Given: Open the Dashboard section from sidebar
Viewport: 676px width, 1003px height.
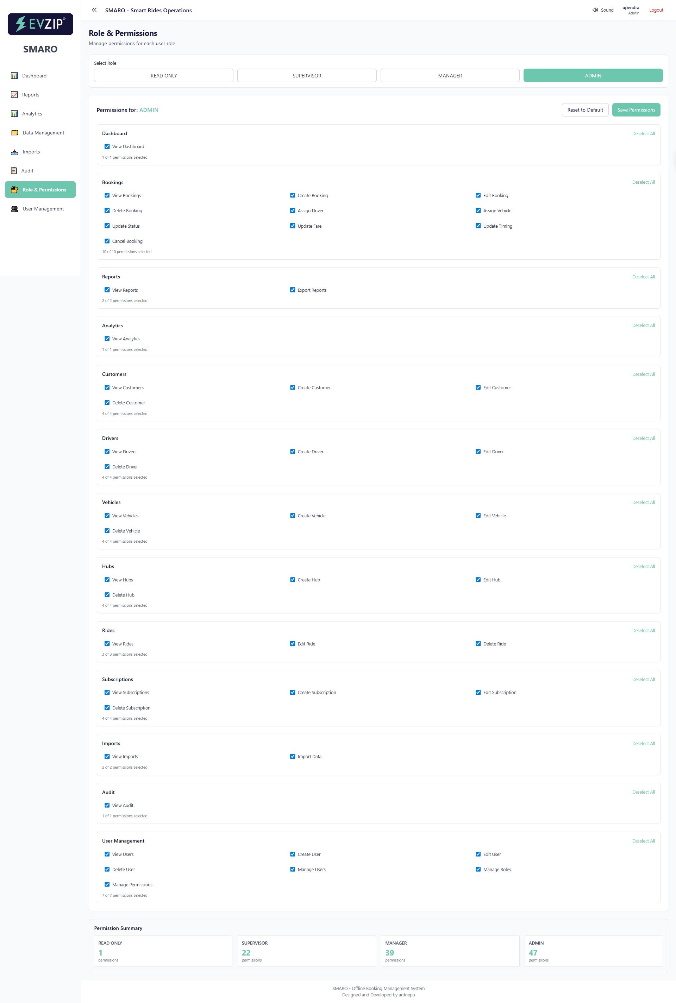Looking at the screenshot, I should coord(14,75).
